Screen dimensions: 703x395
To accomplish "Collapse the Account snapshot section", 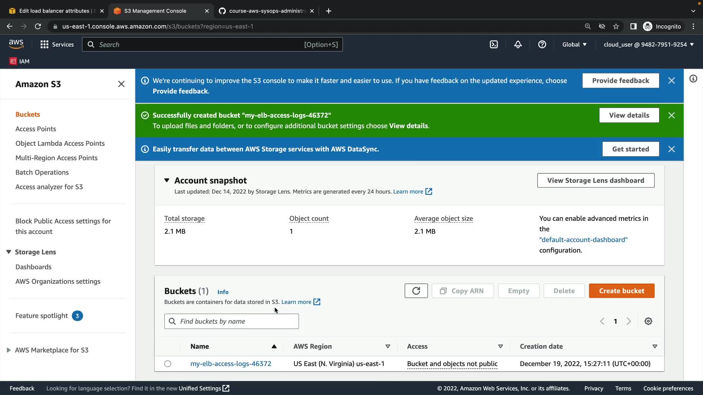I will [167, 180].
